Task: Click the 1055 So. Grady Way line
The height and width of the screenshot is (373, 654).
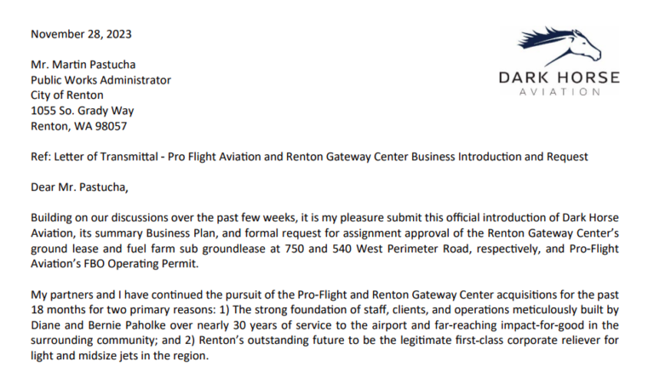Action: (82, 111)
